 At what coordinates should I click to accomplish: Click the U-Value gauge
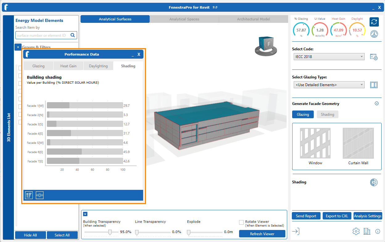[320, 30]
